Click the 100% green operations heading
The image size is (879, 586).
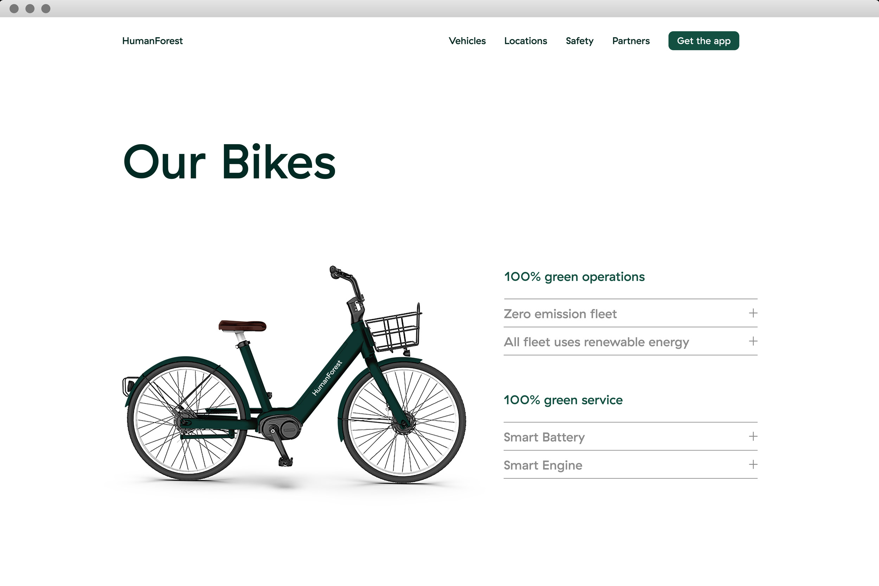(575, 277)
